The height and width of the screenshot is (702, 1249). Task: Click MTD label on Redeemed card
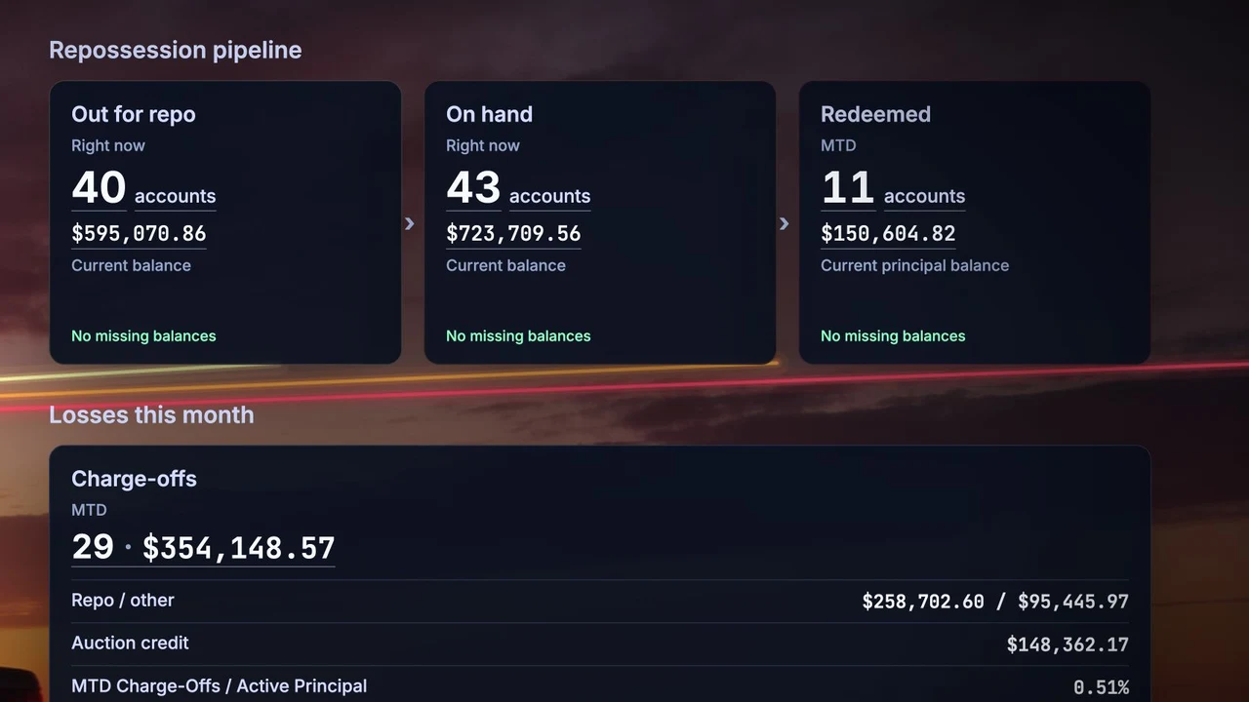coord(838,146)
